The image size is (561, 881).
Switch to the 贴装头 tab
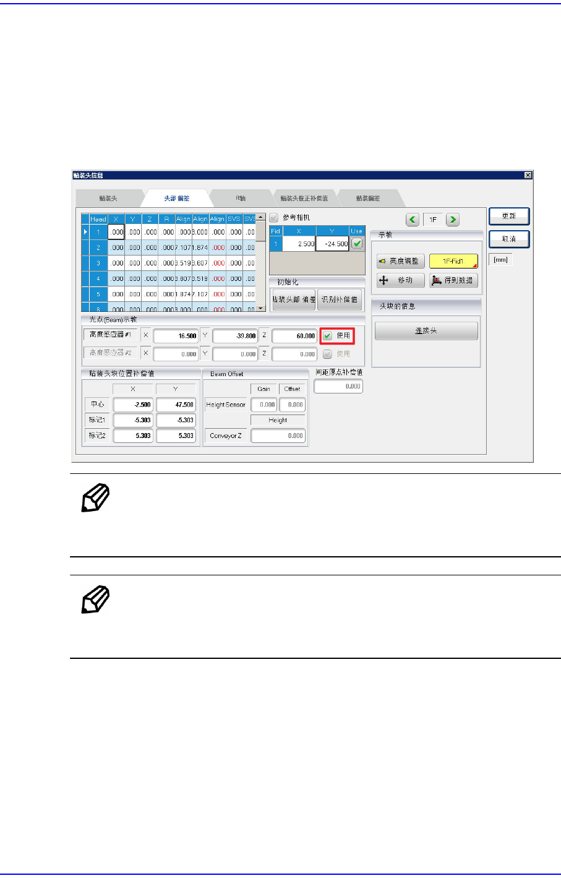pyautogui.click(x=108, y=199)
